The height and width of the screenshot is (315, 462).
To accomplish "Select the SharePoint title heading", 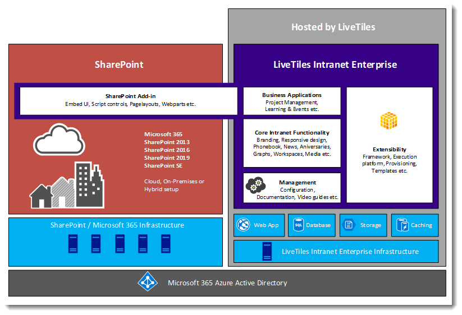I will [119, 64].
